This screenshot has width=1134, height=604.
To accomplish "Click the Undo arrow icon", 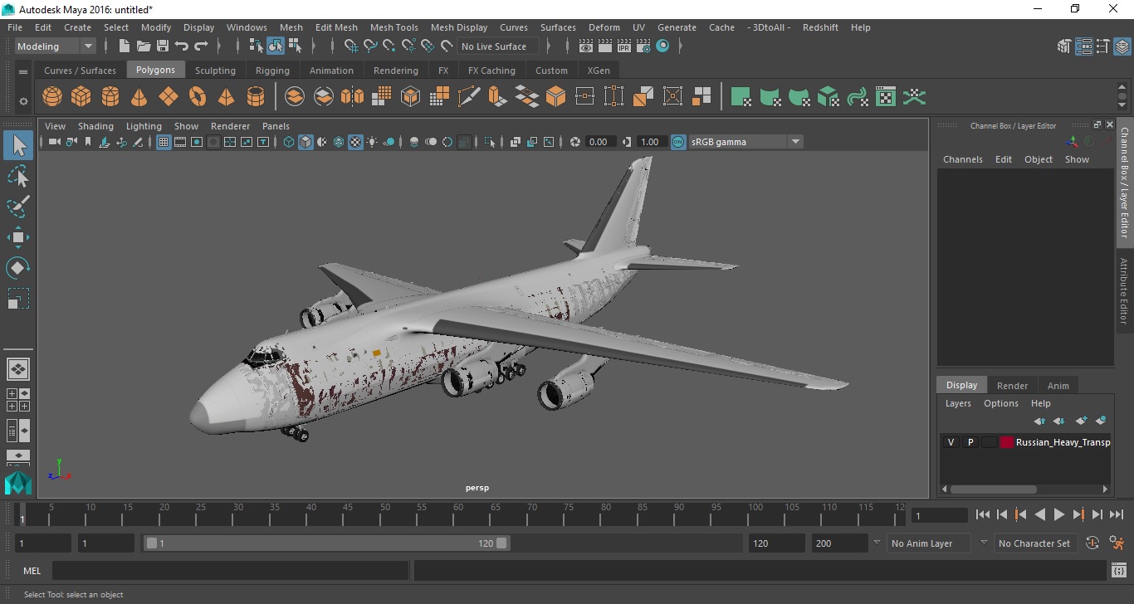I will click(182, 46).
